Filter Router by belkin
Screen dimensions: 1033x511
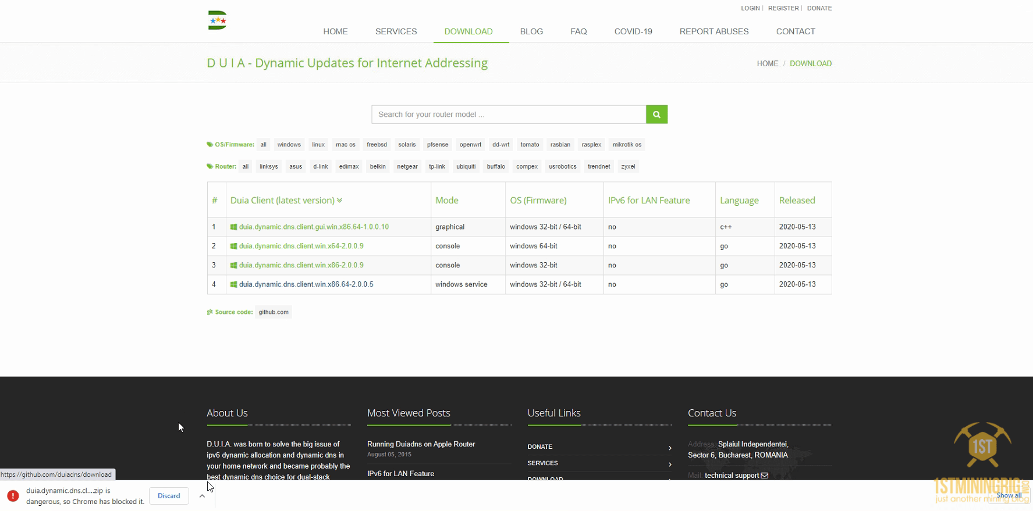pos(378,167)
